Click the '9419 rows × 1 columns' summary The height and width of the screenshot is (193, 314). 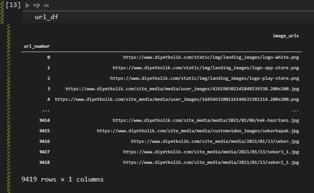[x=63, y=179]
